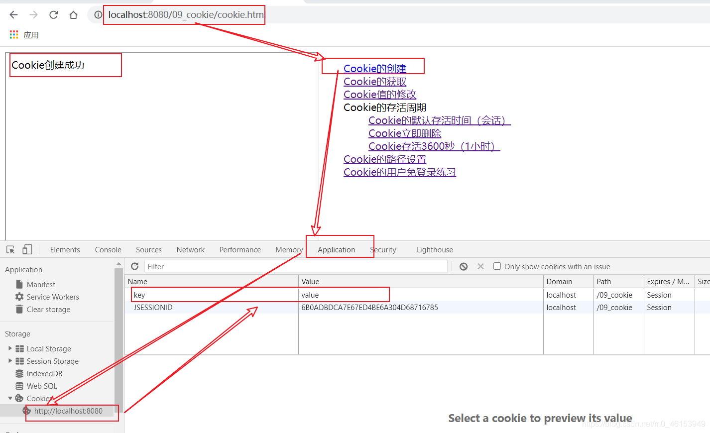Enable Only show cookies with an issue

497,266
